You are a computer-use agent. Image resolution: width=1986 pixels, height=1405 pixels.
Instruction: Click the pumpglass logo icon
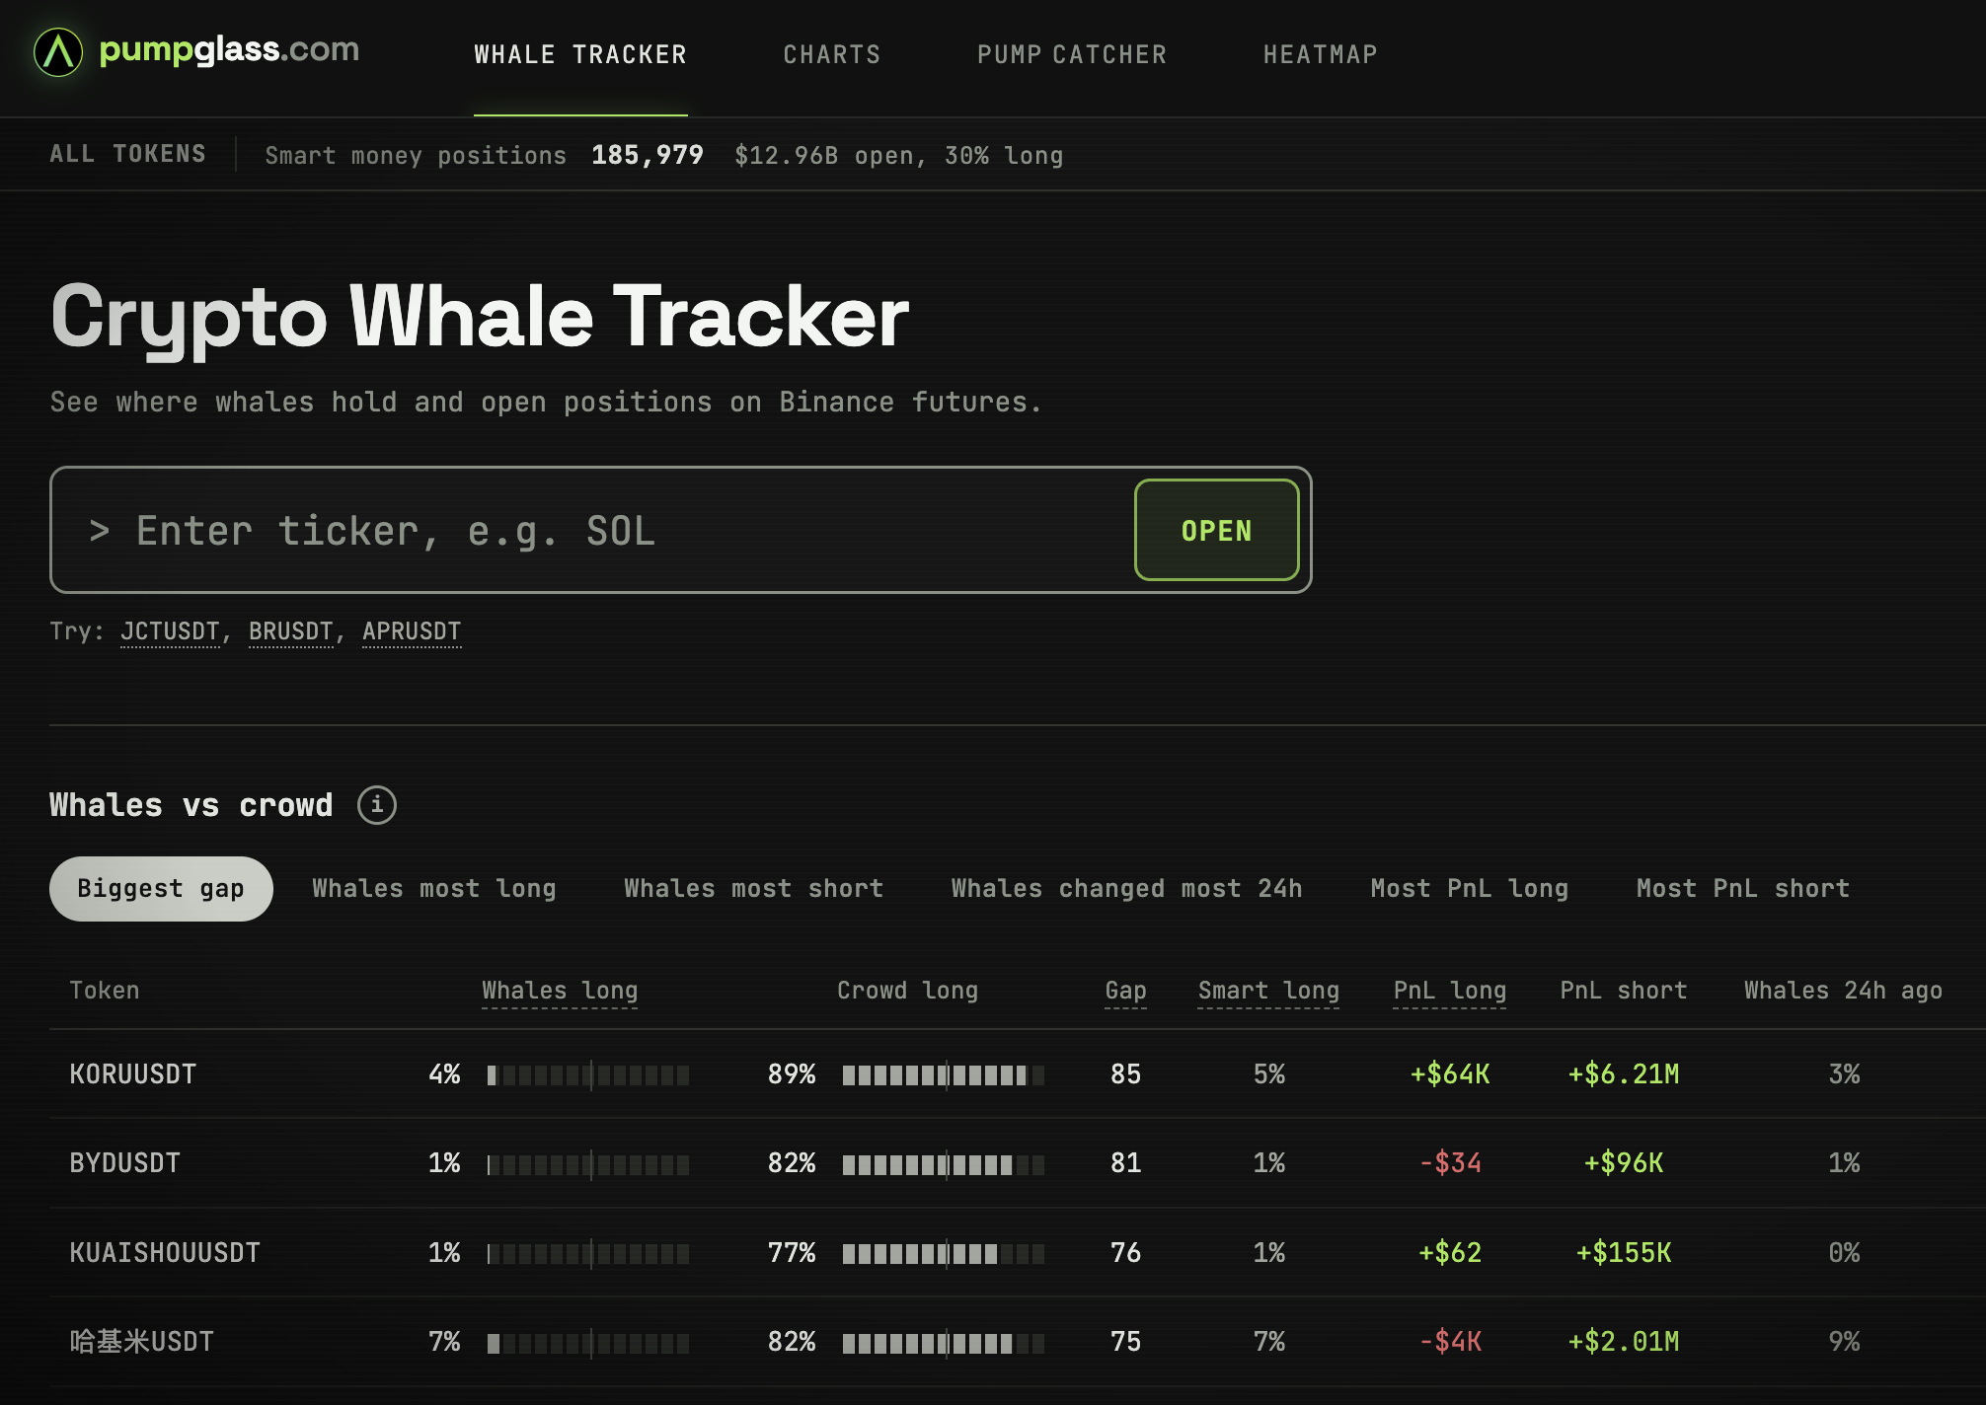[x=58, y=52]
